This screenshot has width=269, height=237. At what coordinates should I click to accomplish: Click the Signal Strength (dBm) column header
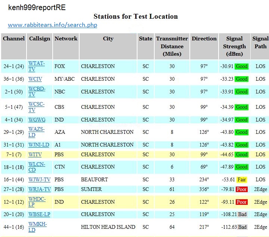coord(234,46)
